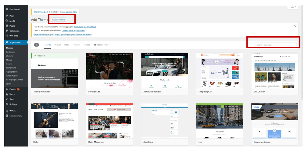308x152 pixels.
Task: Open the Widgets submenu item
Action: tap(9, 56)
